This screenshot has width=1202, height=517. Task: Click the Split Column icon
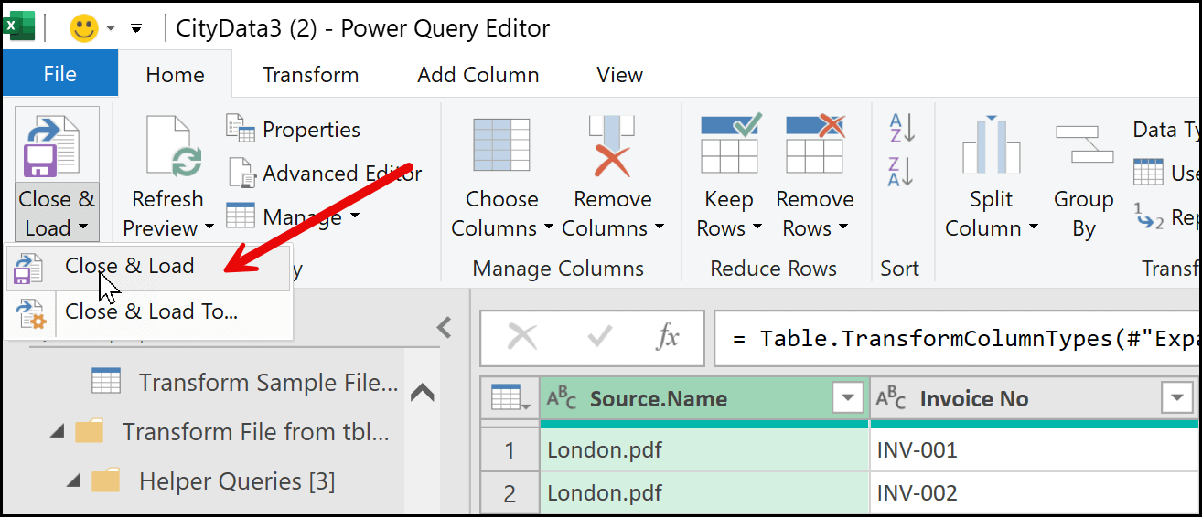[x=991, y=146]
